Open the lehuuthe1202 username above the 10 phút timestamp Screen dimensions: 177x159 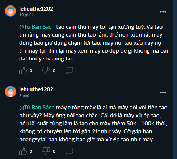pyautogui.click(x=36, y=9)
